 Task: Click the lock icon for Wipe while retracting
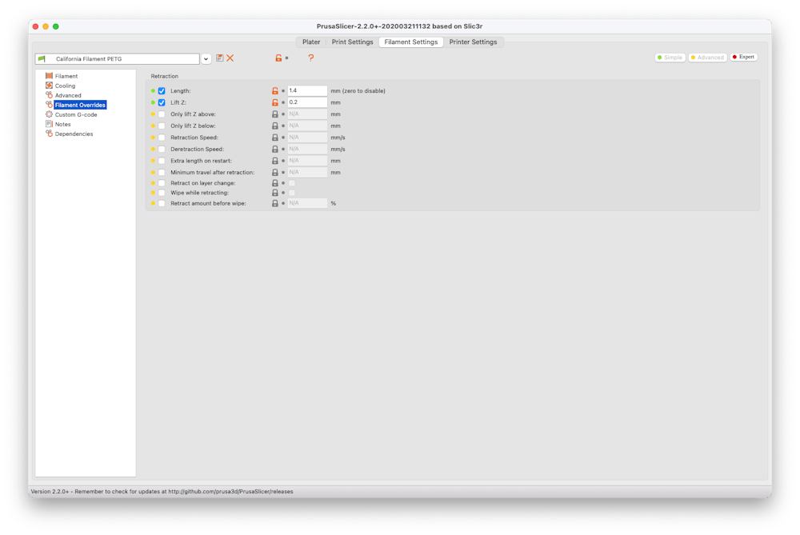[x=275, y=193]
